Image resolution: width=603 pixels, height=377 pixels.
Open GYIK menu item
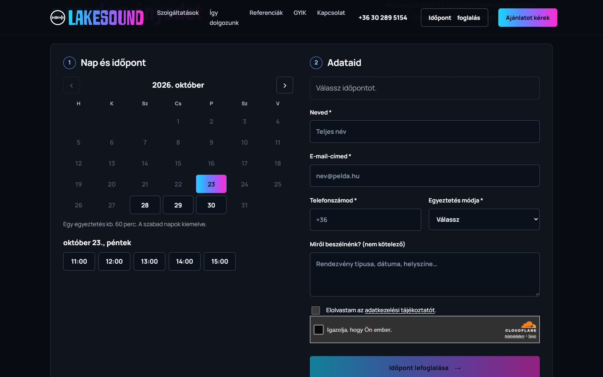(300, 13)
